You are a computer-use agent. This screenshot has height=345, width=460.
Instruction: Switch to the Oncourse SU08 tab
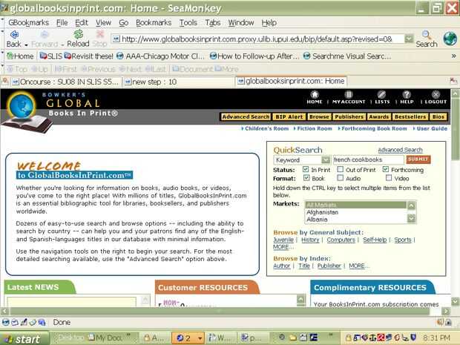click(x=65, y=82)
